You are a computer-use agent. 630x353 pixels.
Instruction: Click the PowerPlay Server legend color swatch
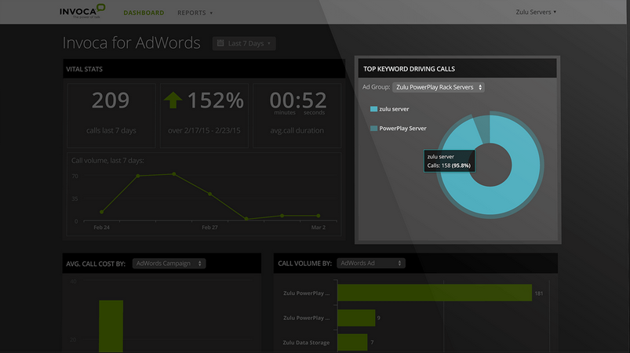click(x=373, y=129)
